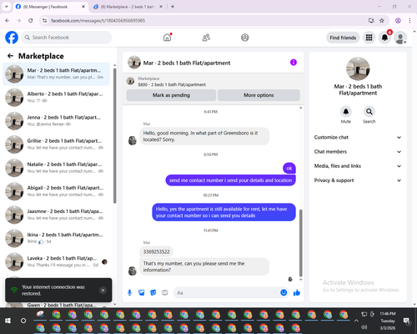The height and width of the screenshot is (334, 417).
Task: View site information icon in address bar
Action: [x=44, y=20]
